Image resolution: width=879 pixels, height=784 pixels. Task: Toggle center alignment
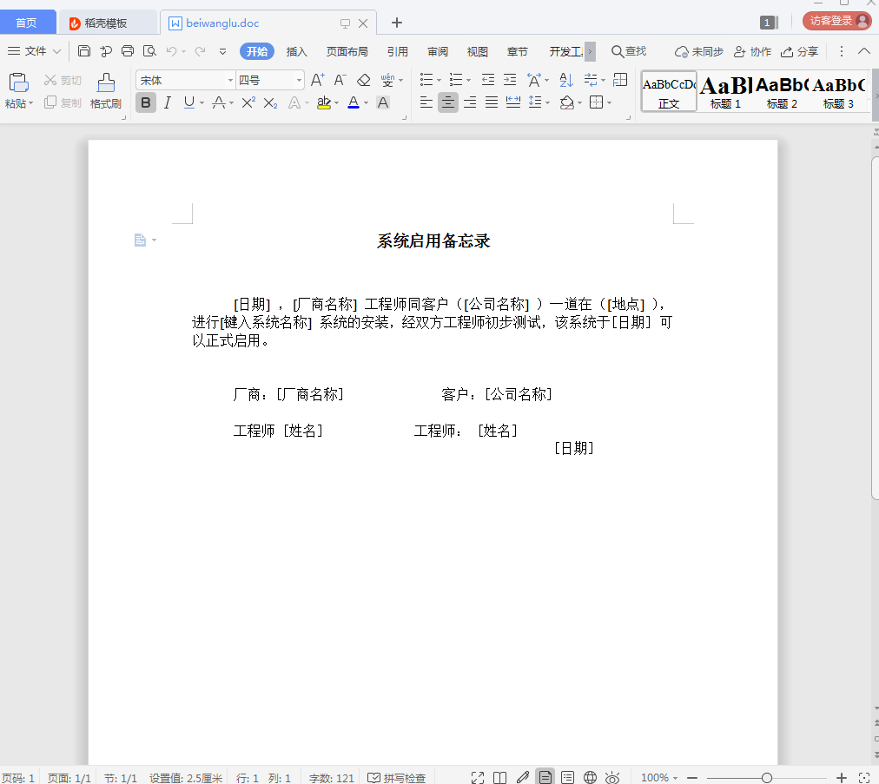[x=447, y=102]
